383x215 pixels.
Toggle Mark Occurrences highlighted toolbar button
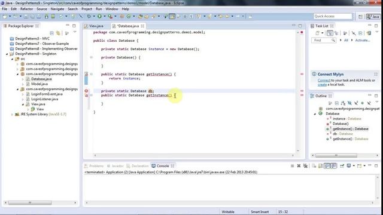coord(172,16)
